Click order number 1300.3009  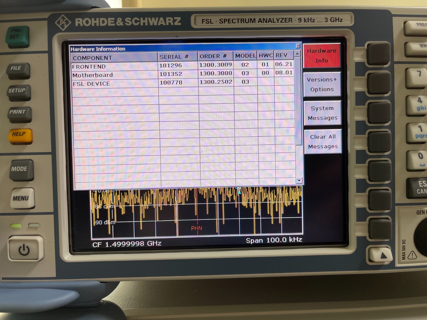tap(215, 65)
